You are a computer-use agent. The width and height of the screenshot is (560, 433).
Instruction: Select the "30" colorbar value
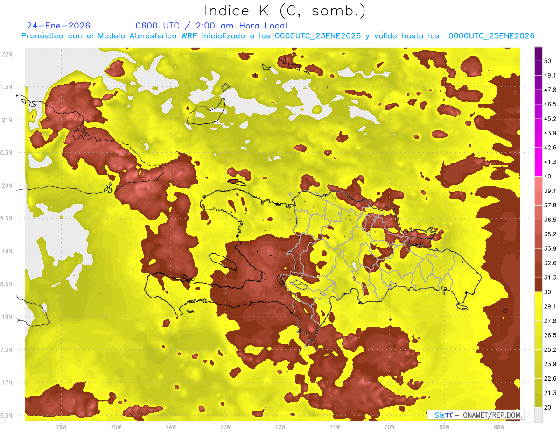(x=548, y=292)
